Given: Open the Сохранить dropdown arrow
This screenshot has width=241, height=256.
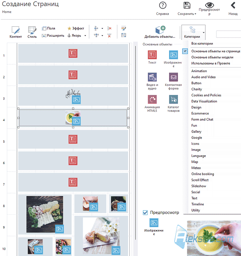Looking at the screenshot, I should pyautogui.click(x=196, y=14).
